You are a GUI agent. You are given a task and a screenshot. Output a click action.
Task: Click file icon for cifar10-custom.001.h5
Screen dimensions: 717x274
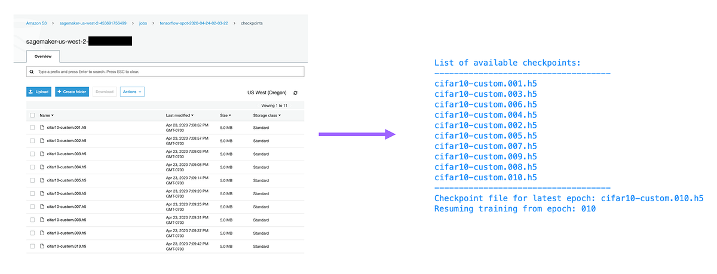point(42,128)
